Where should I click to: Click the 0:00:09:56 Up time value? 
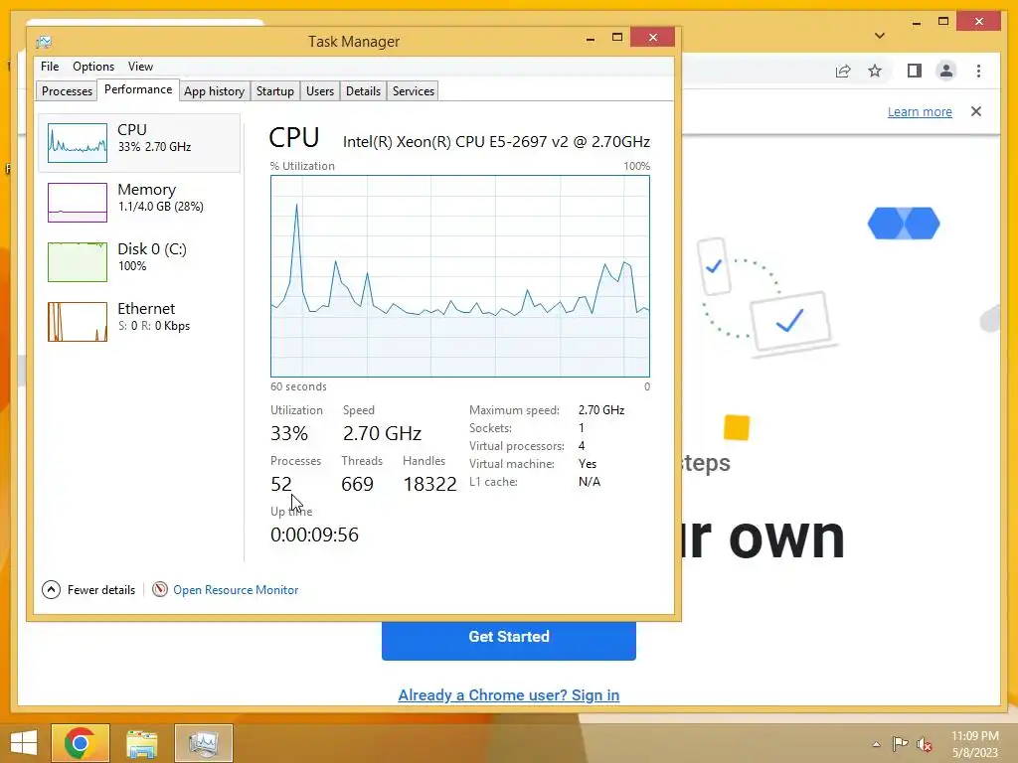click(314, 534)
